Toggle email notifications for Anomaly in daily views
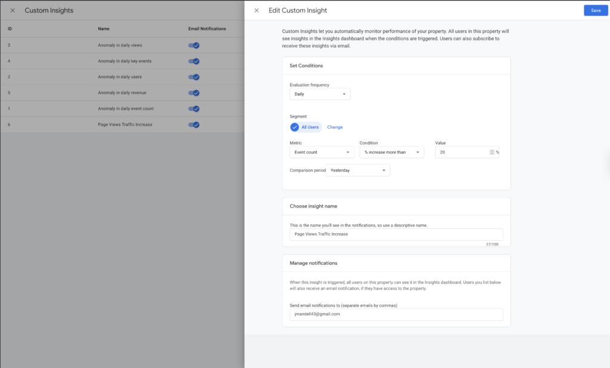 (194, 45)
